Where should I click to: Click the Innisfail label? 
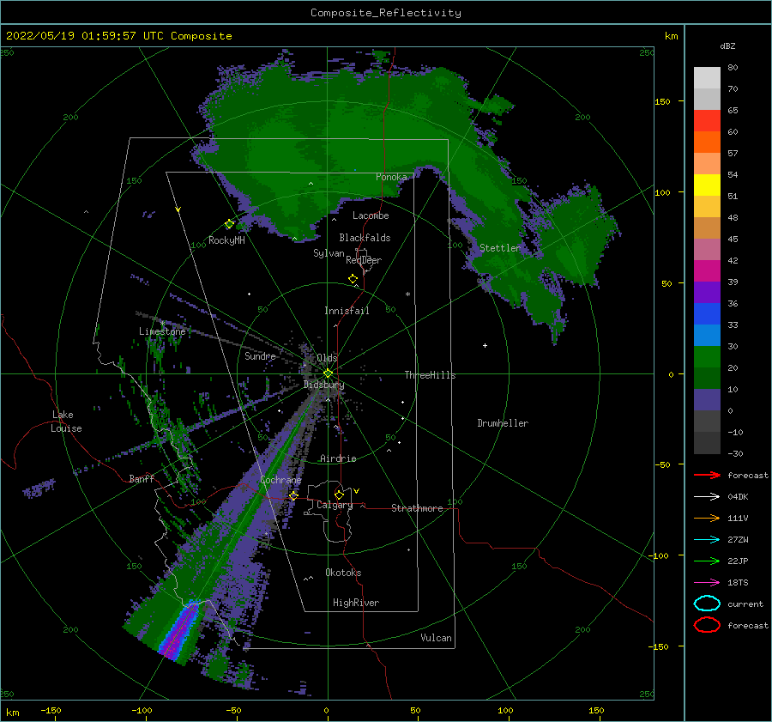click(x=347, y=311)
